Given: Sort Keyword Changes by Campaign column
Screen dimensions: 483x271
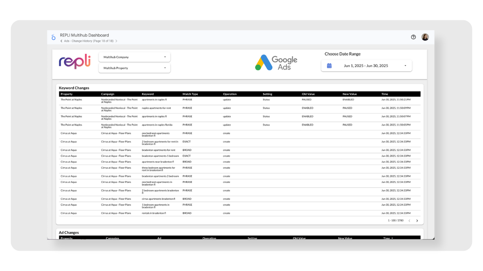Looking at the screenshot, I should pyautogui.click(x=108, y=94).
